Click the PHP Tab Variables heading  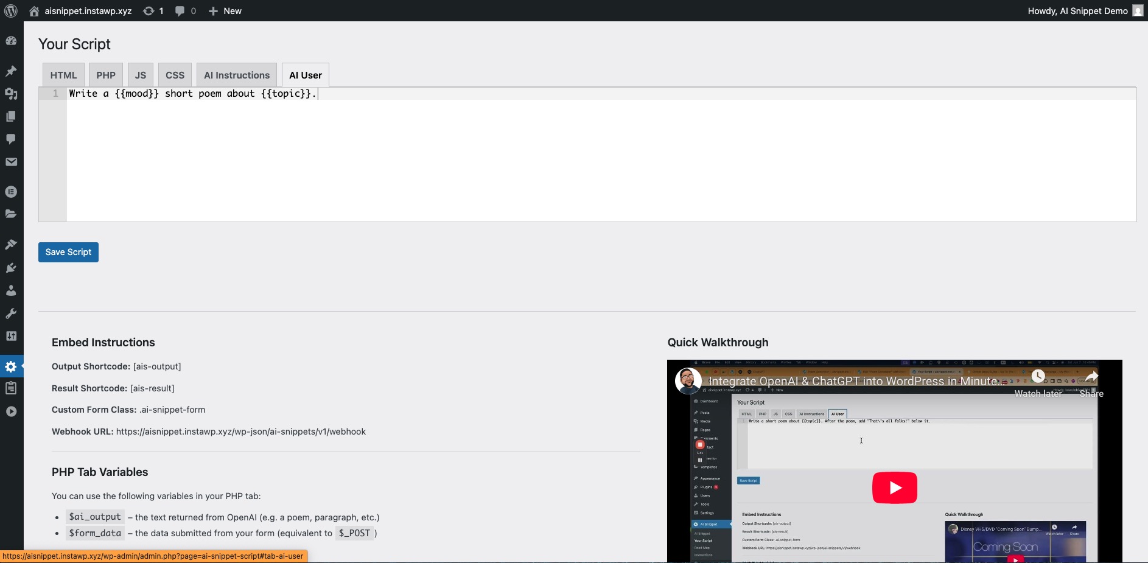(100, 472)
